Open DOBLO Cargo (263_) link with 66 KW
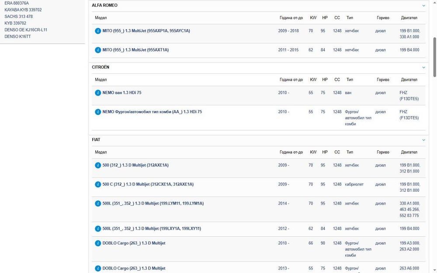This screenshot has height=273, width=437. pos(134,243)
